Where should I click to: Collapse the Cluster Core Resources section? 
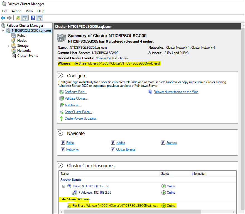pyautogui.click(x=60, y=166)
